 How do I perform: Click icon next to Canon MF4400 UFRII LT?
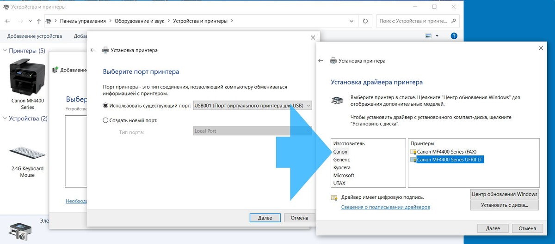coord(413,160)
